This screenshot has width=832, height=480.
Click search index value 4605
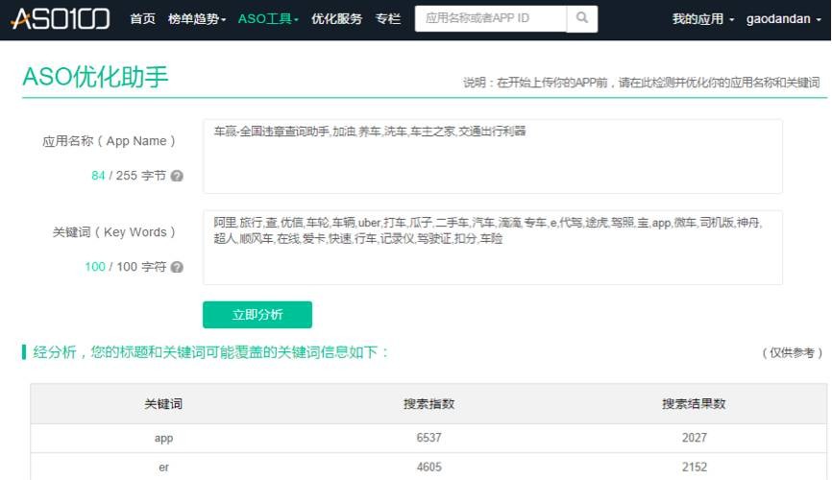[428, 467]
